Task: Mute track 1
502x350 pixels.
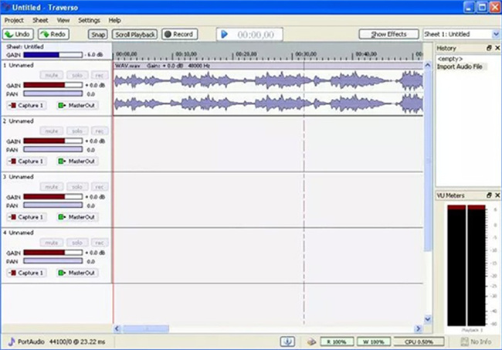Action: coord(52,75)
